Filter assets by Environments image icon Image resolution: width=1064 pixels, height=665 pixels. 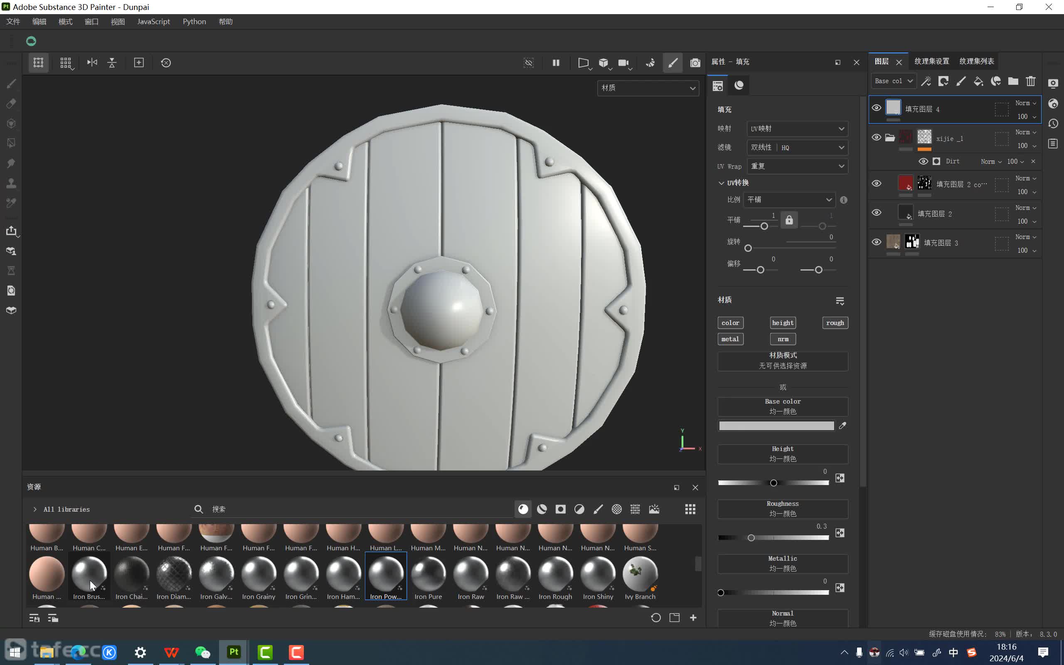(x=654, y=509)
